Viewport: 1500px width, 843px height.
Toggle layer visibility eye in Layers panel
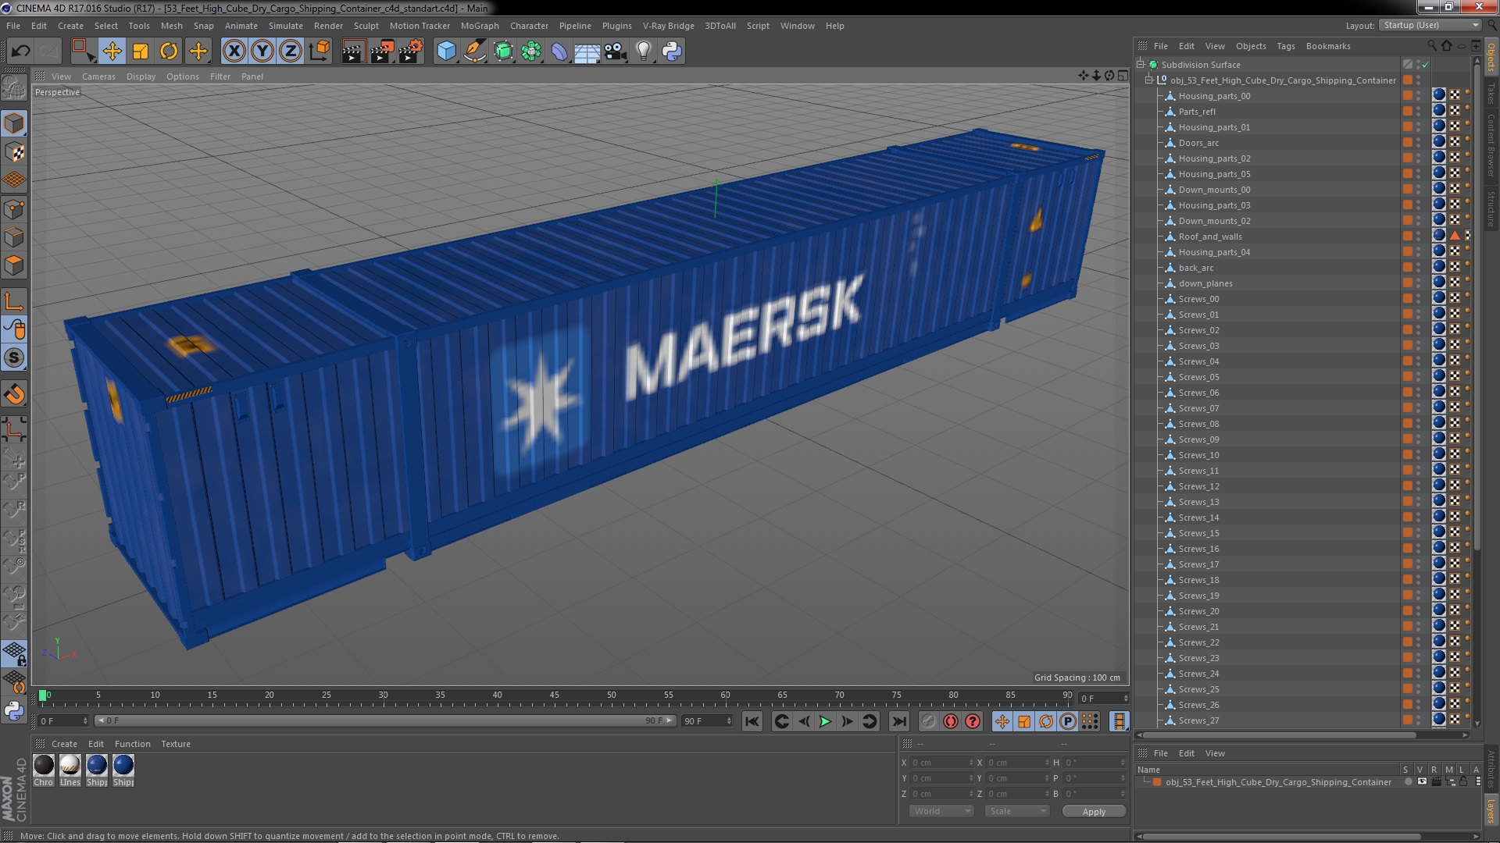[1422, 782]
